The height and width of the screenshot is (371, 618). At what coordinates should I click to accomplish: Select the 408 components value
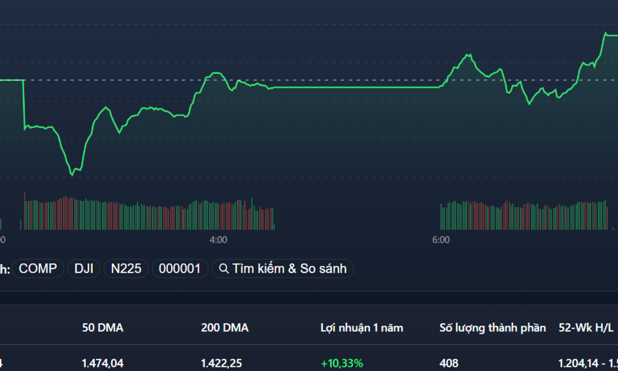(x=449, y=363)
